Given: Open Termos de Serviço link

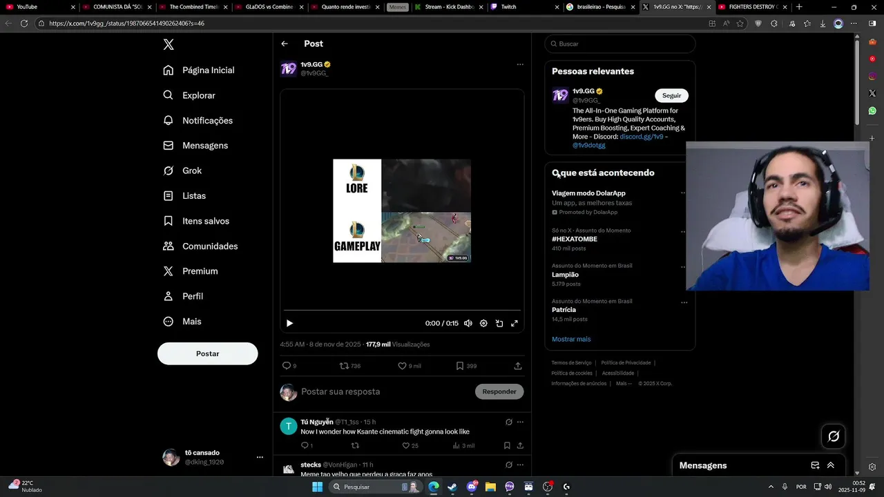Looking at the screenshot, I should (571, 362).
